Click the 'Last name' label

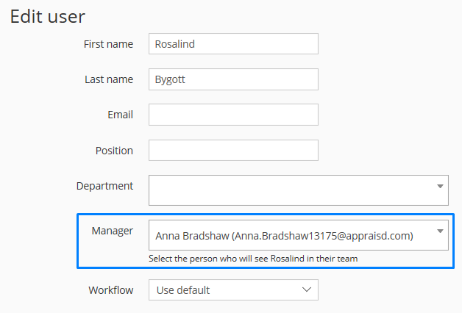click(109, 79)
